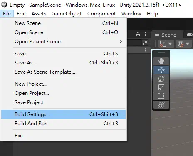Select the Hand view tool
Image resolution: width=193 pixels, height=156 pixels.
(x=161, y=61)
